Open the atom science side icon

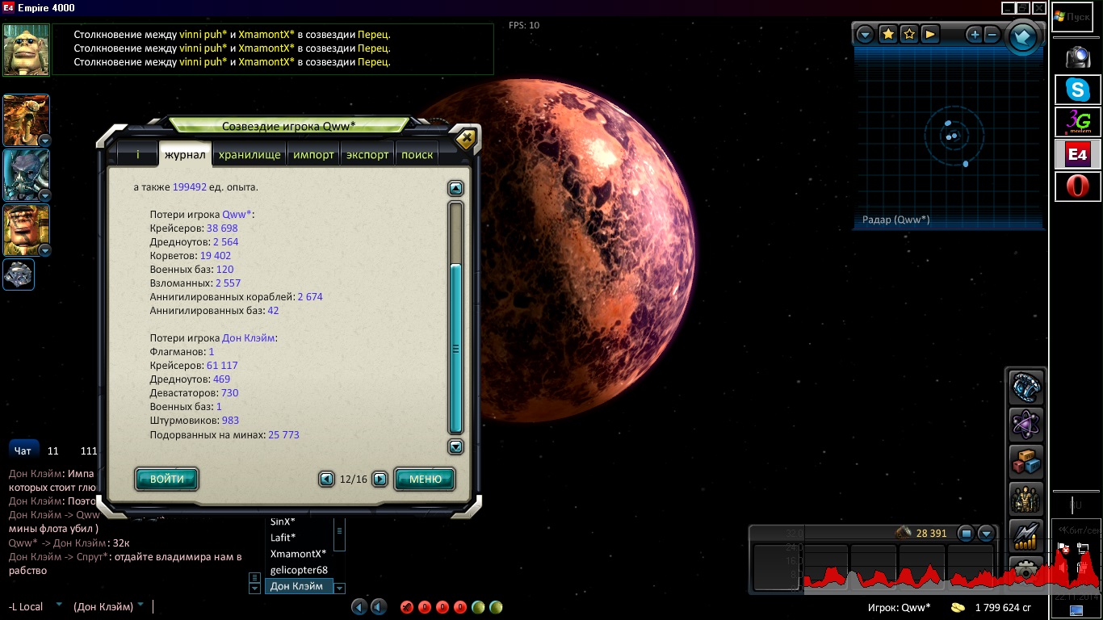[x=1026, y=425]
